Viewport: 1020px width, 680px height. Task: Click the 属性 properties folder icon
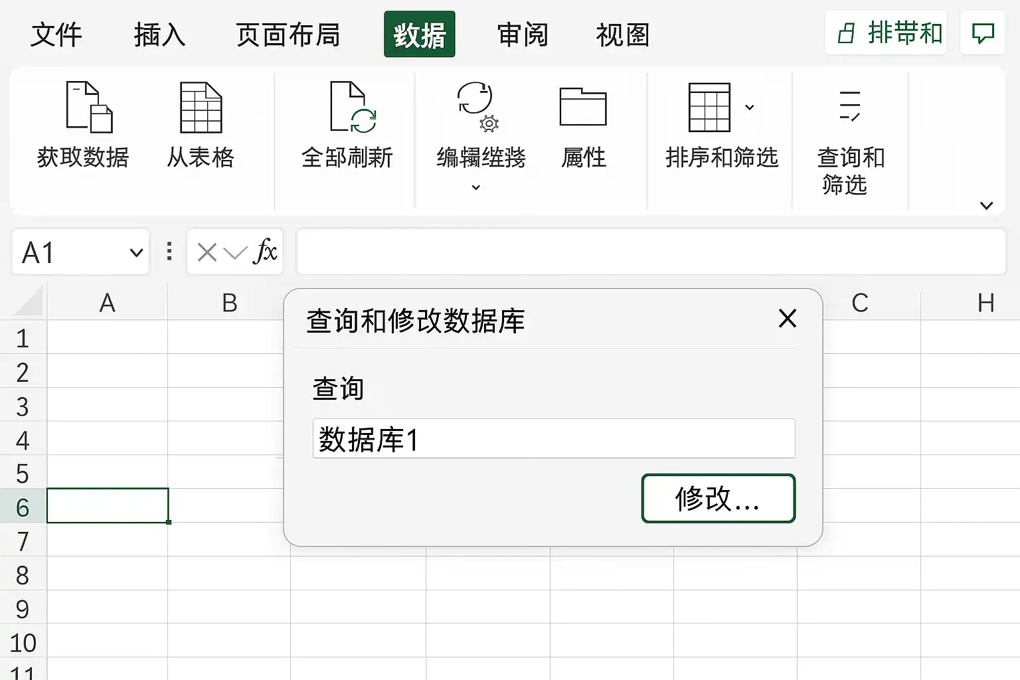pyautogui.click(x=583, y=107)
